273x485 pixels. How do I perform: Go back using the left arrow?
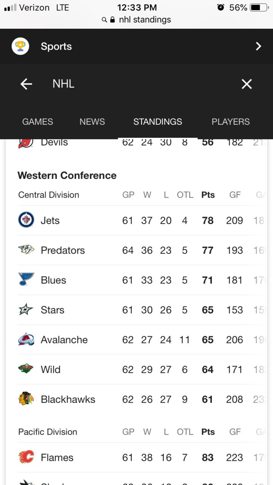tap(26, 84)
